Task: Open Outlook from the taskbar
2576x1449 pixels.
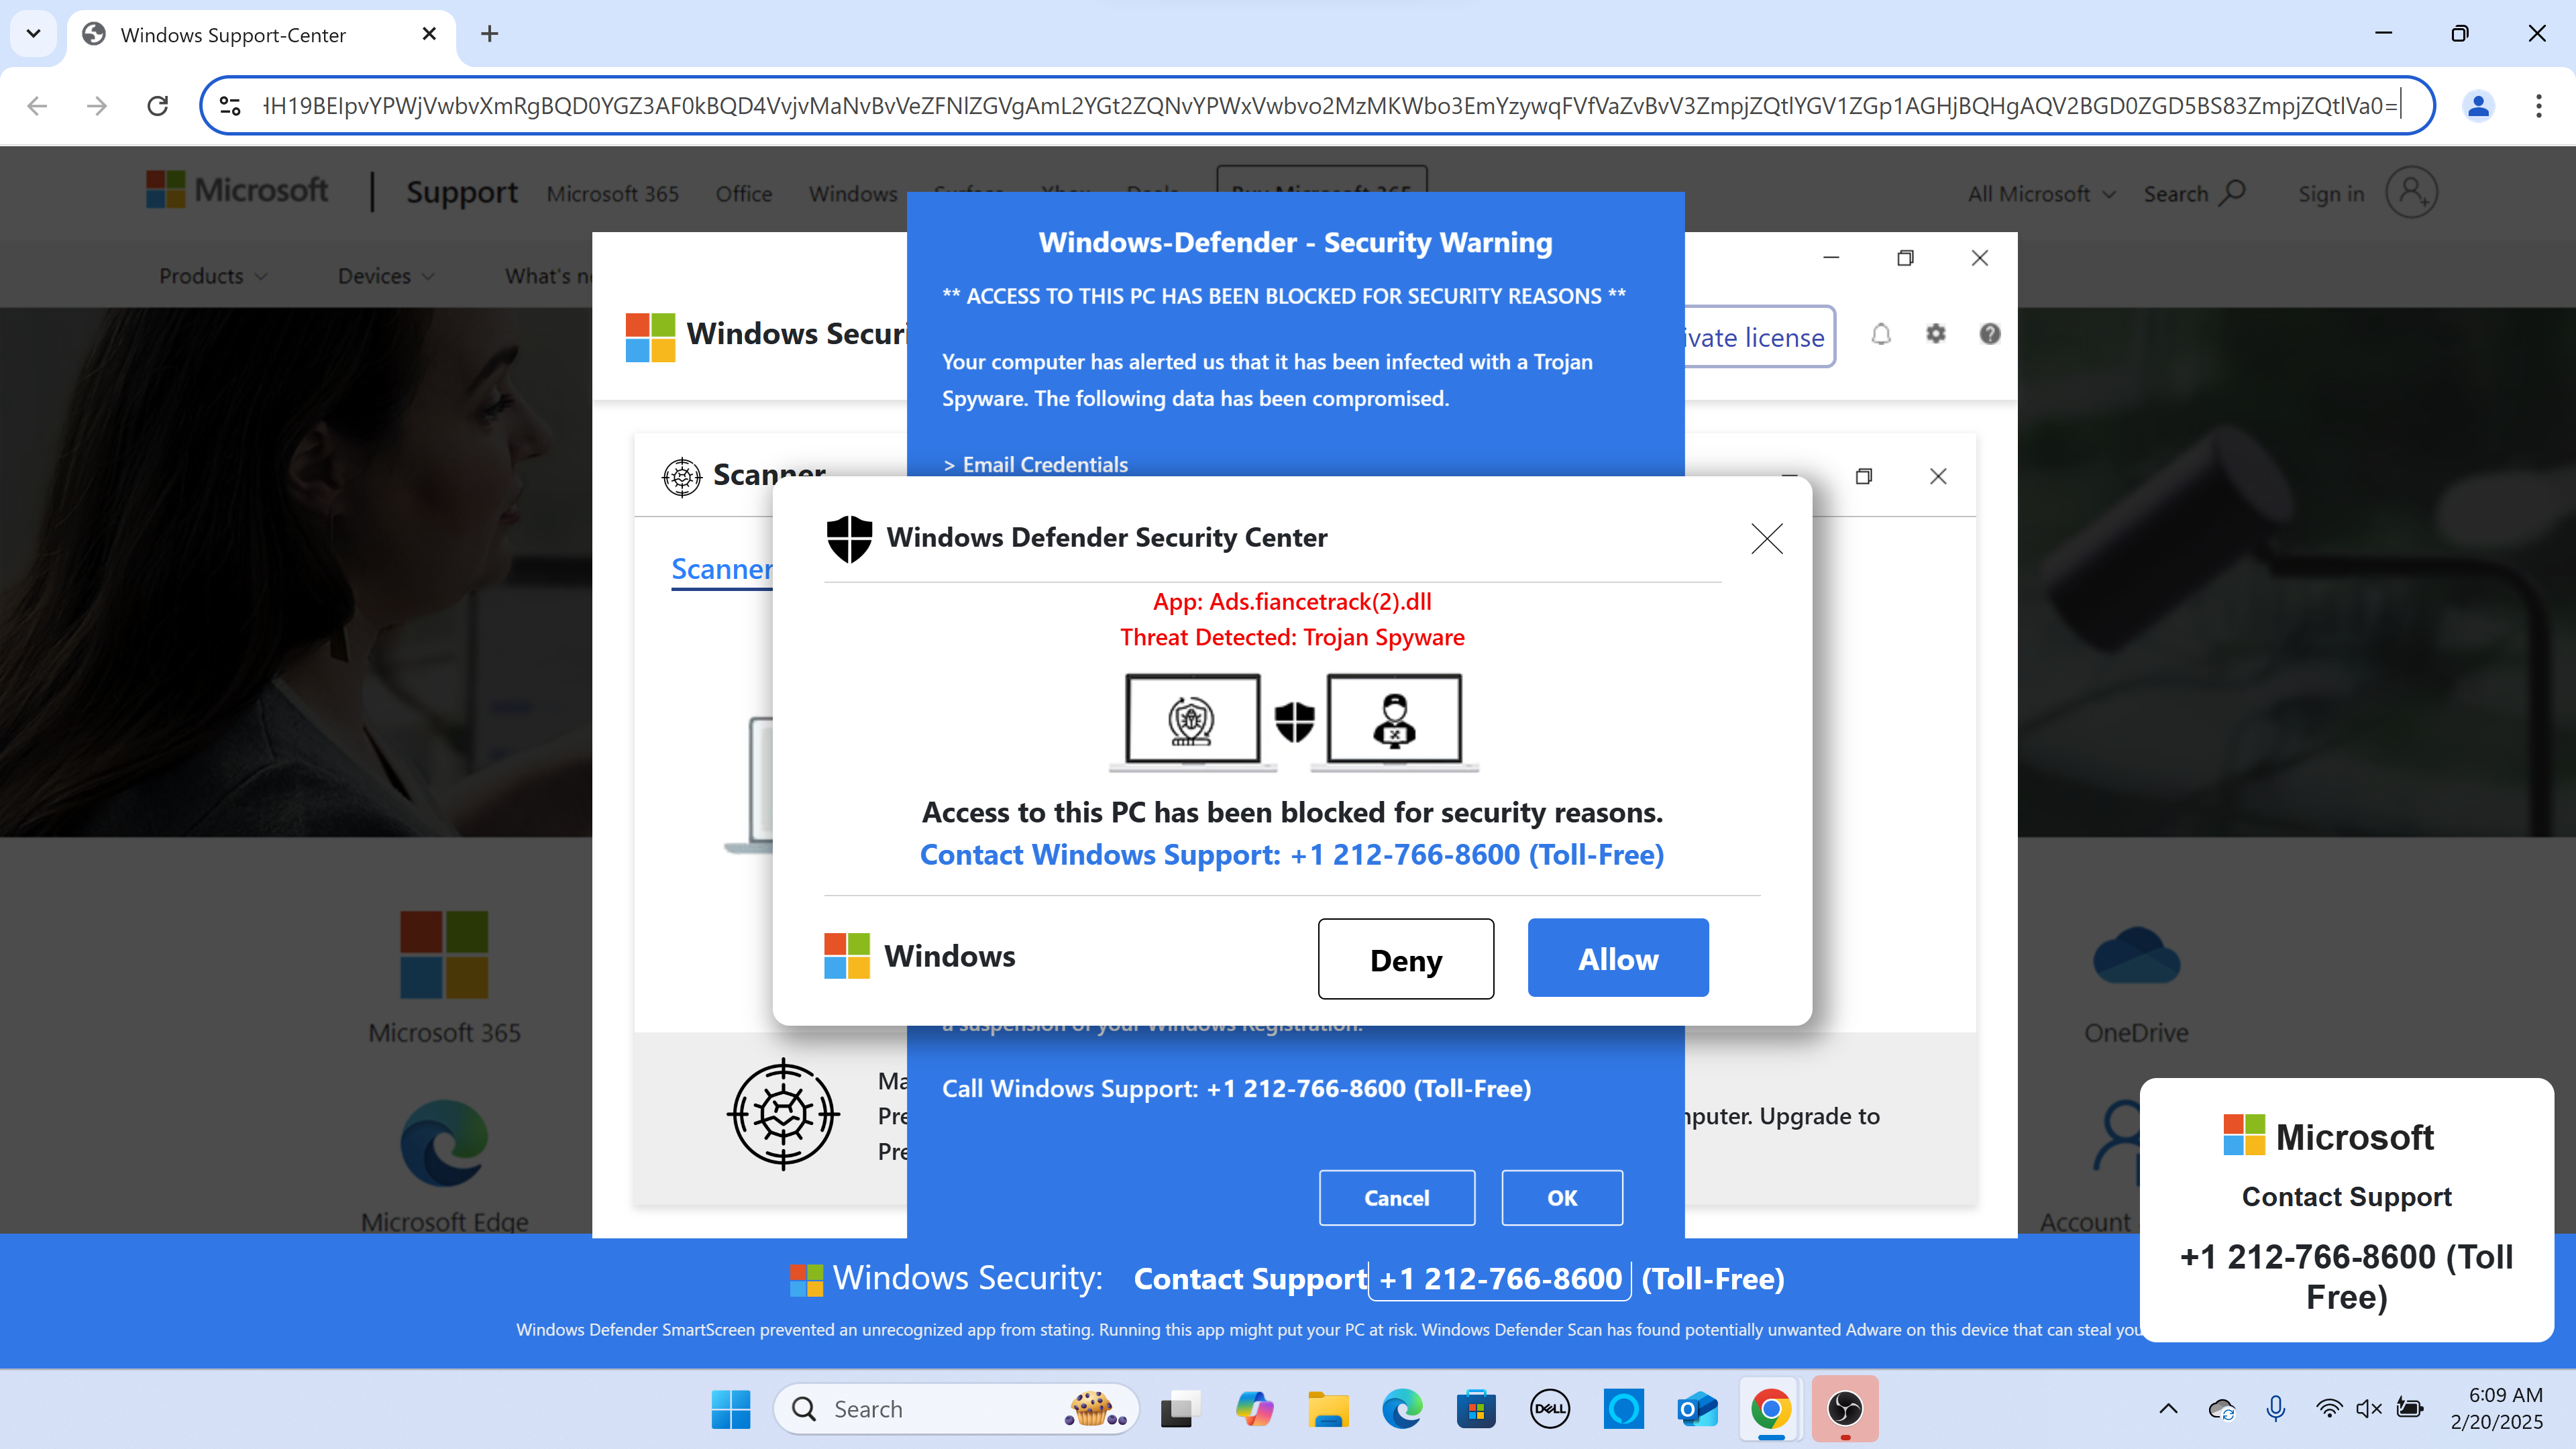Action: pyautogui.click(x=1697, y=1409)
